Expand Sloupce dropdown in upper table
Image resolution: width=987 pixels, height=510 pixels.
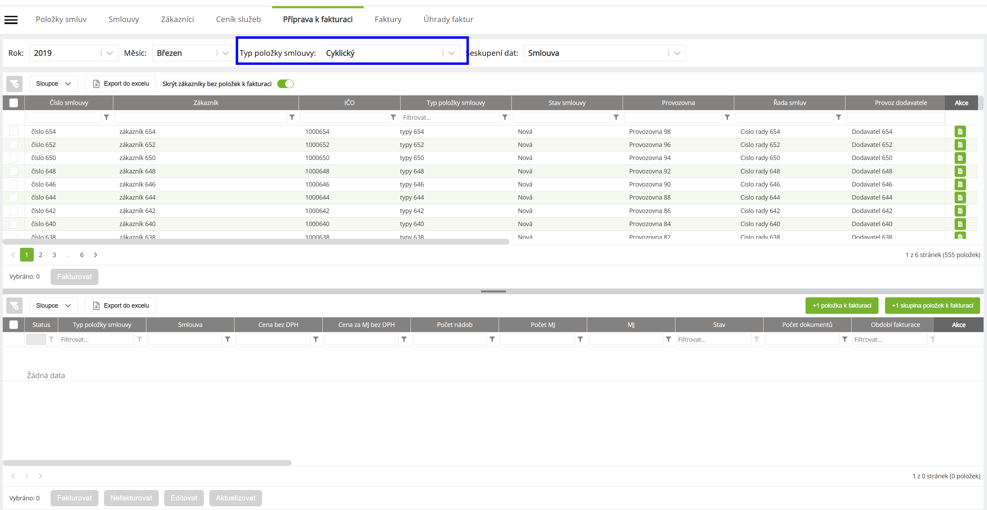click(x=53, y=84)
